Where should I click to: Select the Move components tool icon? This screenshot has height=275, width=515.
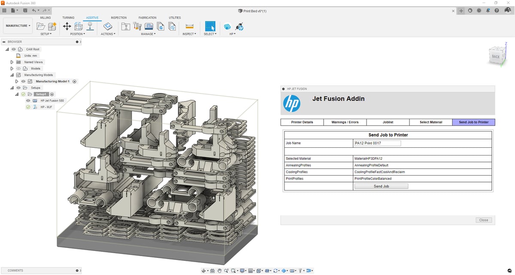(67, 27)
